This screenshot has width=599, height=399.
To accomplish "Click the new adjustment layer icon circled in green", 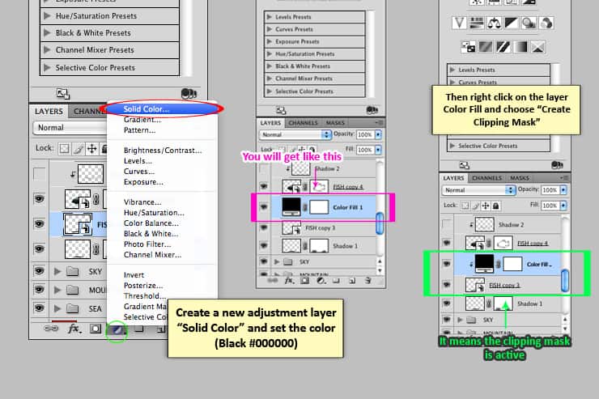I will [x=117, y=329].
